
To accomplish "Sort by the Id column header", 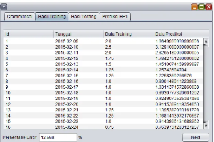I will [x=28, y=34].
